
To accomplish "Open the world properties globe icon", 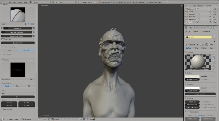I will pos(197,28).
